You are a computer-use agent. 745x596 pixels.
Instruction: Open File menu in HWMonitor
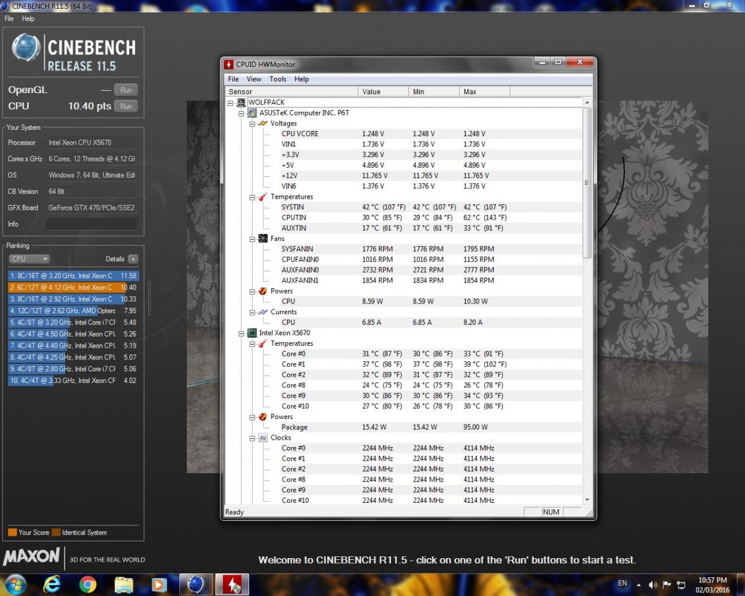pyautogui.click(x=233, y=79)
